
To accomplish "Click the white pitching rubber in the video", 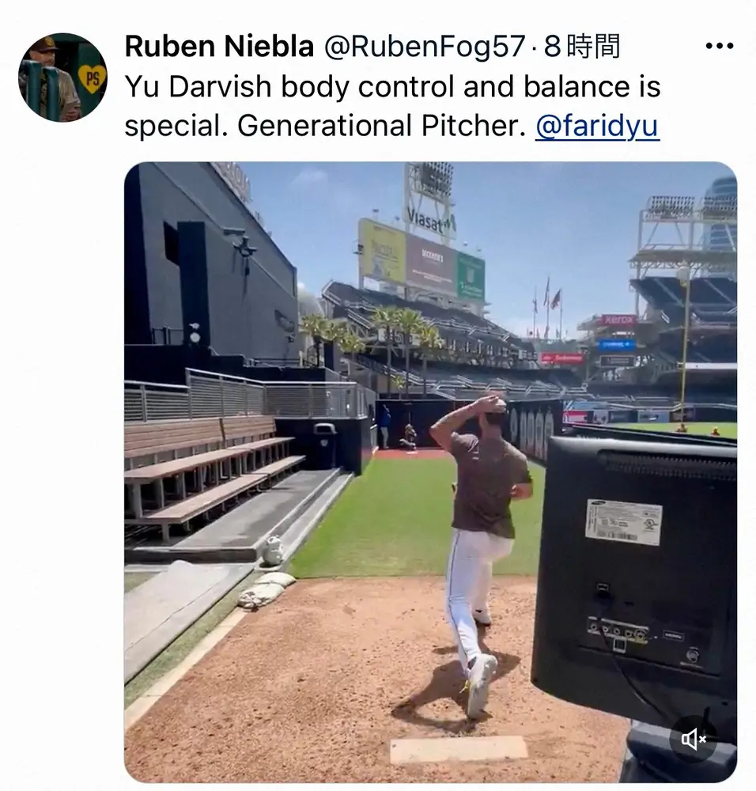I will (x=459, y=748).
